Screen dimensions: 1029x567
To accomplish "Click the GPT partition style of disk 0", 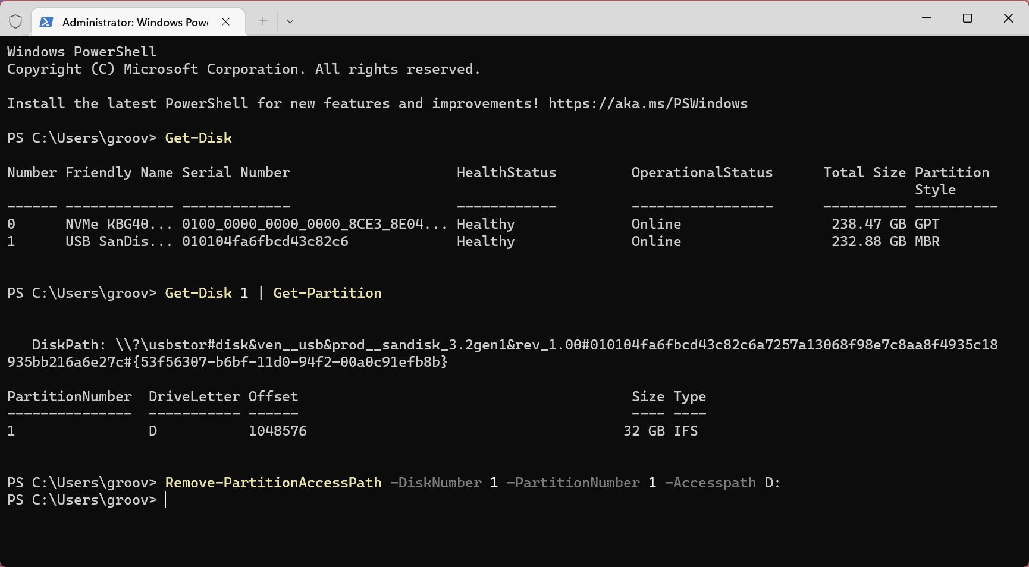I will click(927, 223).
